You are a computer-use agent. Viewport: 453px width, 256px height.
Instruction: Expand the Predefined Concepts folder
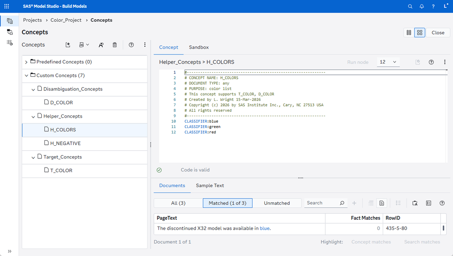[26, 62]
